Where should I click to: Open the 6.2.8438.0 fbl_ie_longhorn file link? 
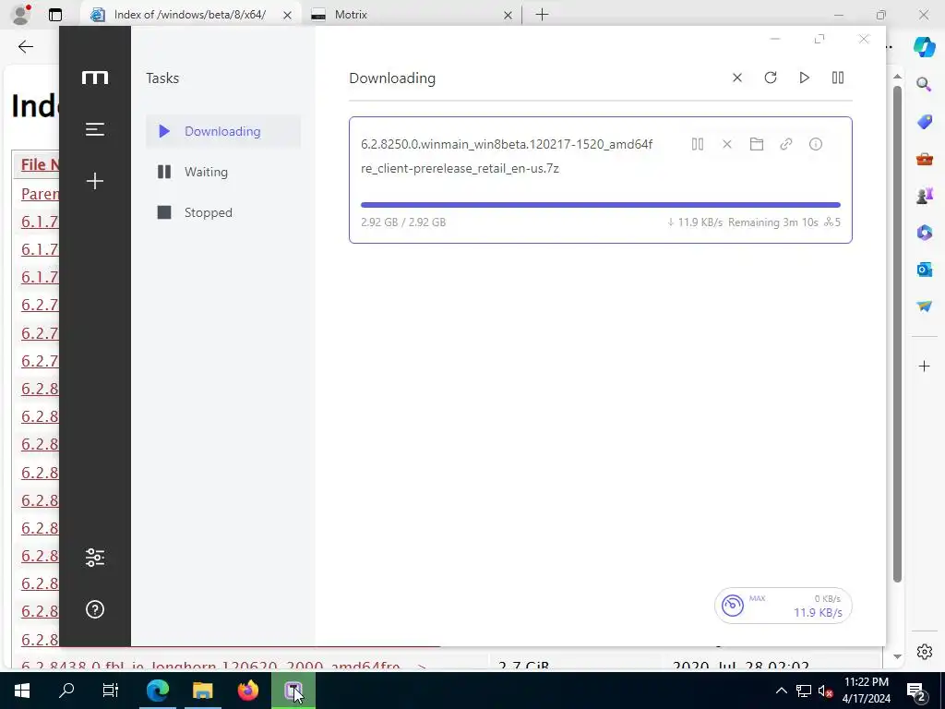coord(223,666)
